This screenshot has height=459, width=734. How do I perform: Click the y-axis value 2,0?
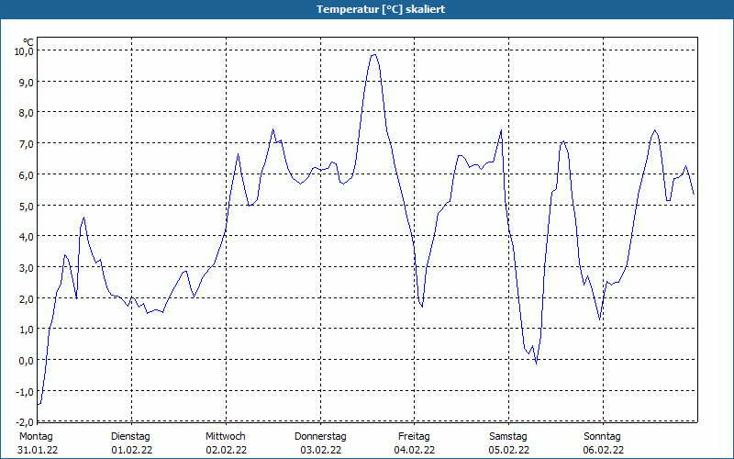[27, 299]
